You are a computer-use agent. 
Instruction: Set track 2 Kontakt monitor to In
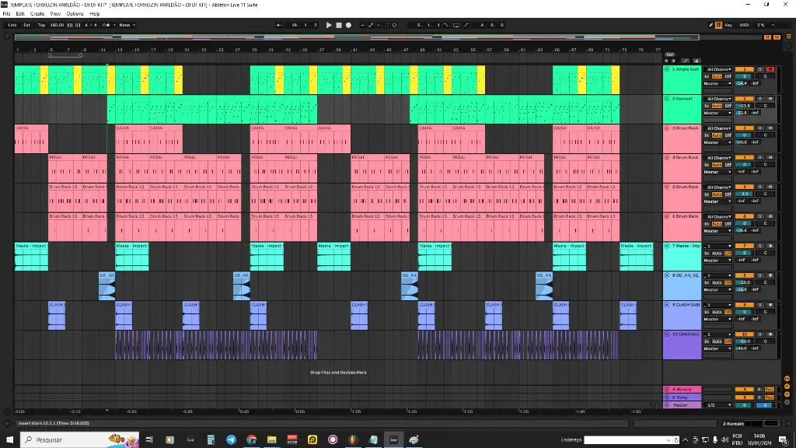click(707, 106)
